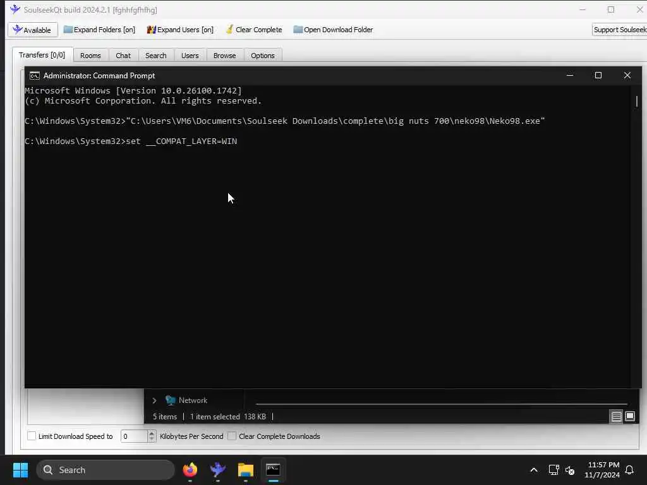Click the muted volume tray icon
Screen dimensions: 647x485
coord(570,470)
